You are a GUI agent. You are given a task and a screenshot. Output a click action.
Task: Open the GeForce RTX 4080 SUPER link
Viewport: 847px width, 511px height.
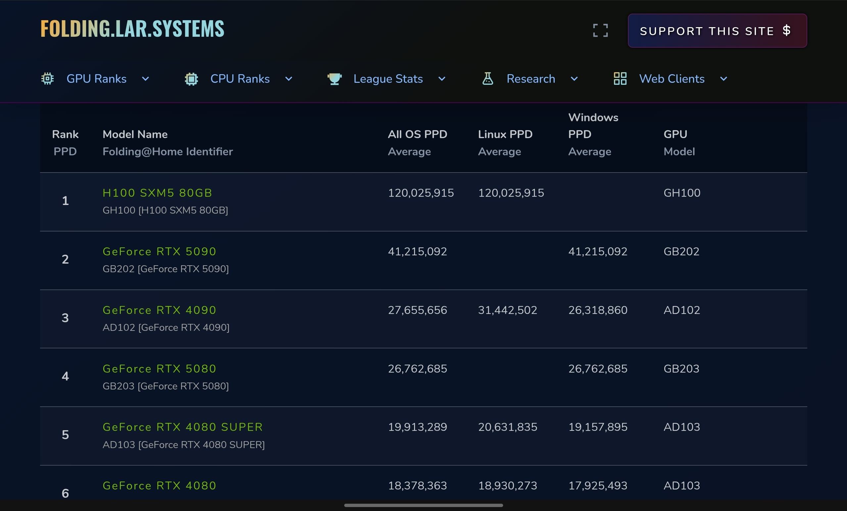point(183,427)
